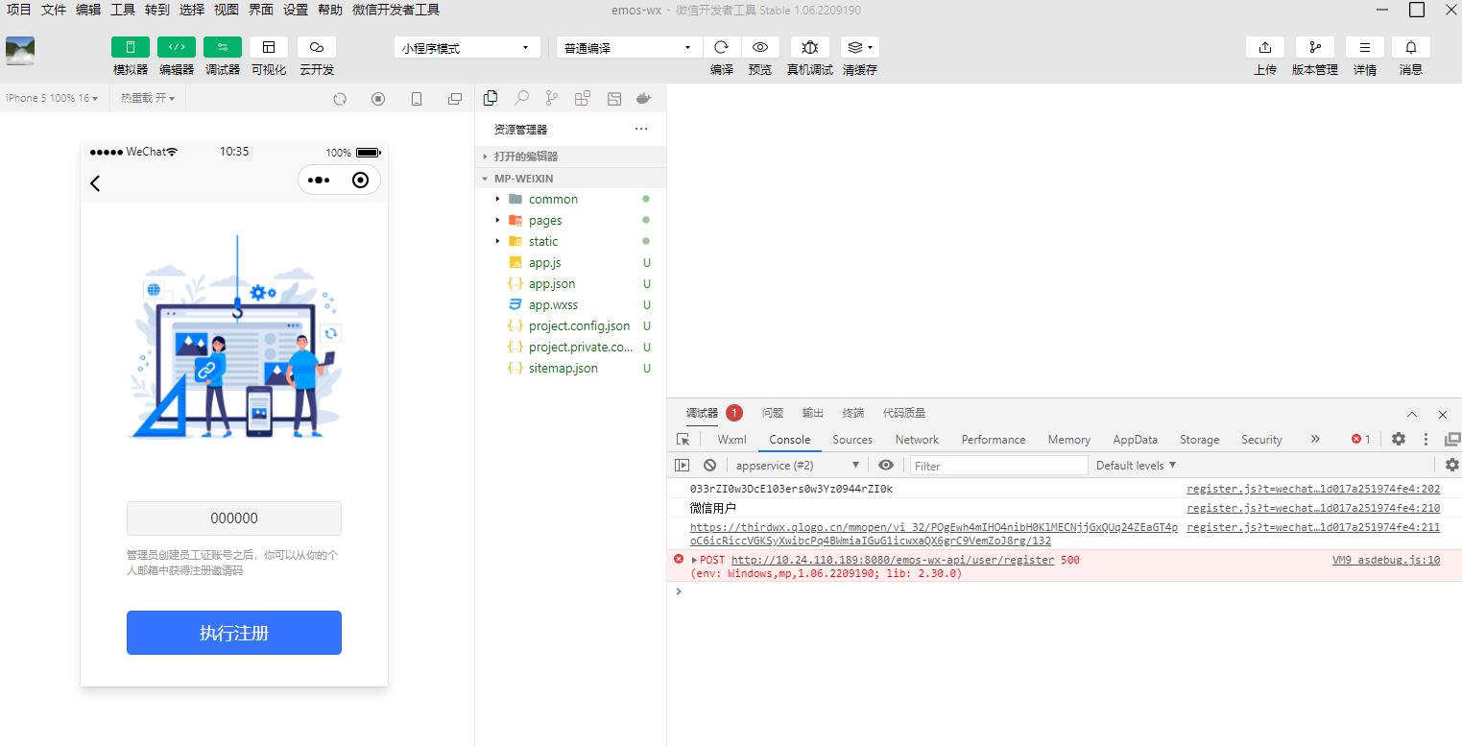Open the VM9 asdebug.js:10 source link
The width and height of the screenshot is (1462, 746).
coord(1386,560)
